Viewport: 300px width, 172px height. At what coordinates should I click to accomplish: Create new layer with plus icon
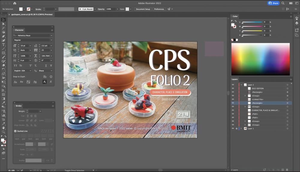tap(283, 170)
